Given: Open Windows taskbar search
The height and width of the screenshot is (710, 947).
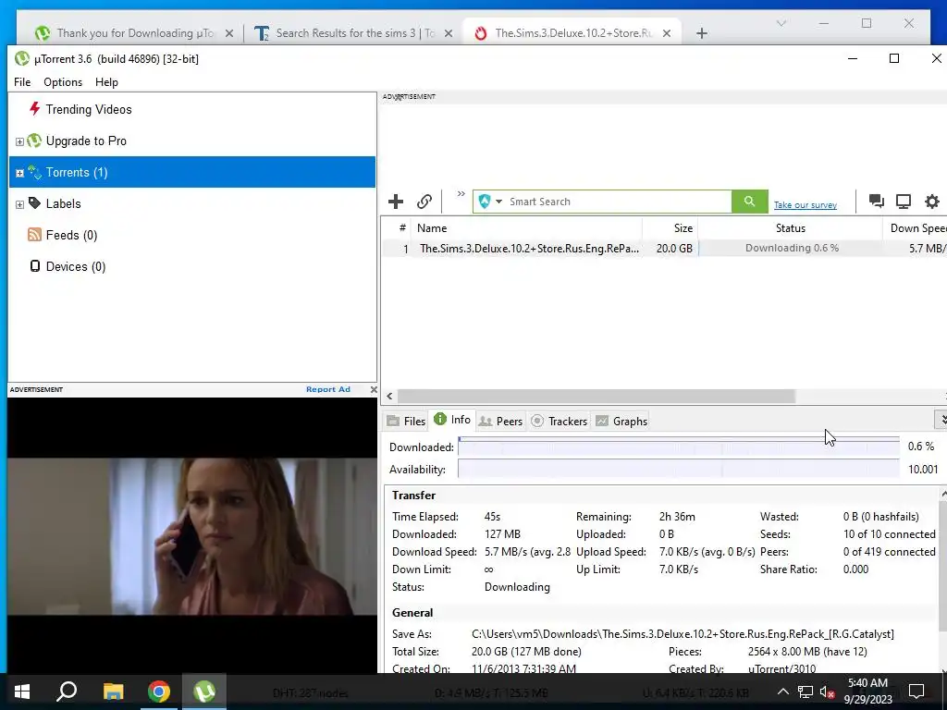Looking at the screenshot, I should click(x=67, y=692).
